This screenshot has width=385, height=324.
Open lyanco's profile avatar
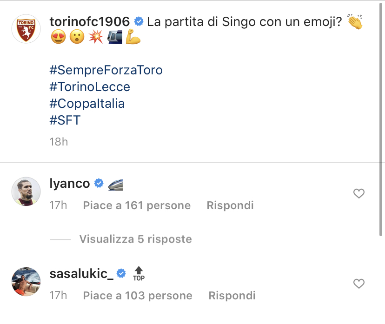pos(26,191)
